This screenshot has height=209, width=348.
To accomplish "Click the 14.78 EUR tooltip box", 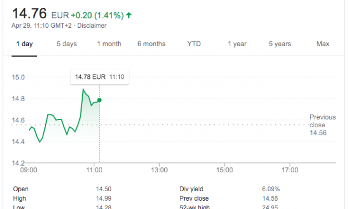I will (x=100, y=77).
